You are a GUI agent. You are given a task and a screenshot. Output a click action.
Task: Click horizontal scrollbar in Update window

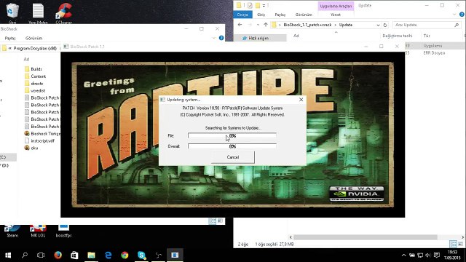(366, 237)
